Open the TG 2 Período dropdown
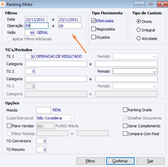This screenshot has width=168, height=167. pos(135,71)
